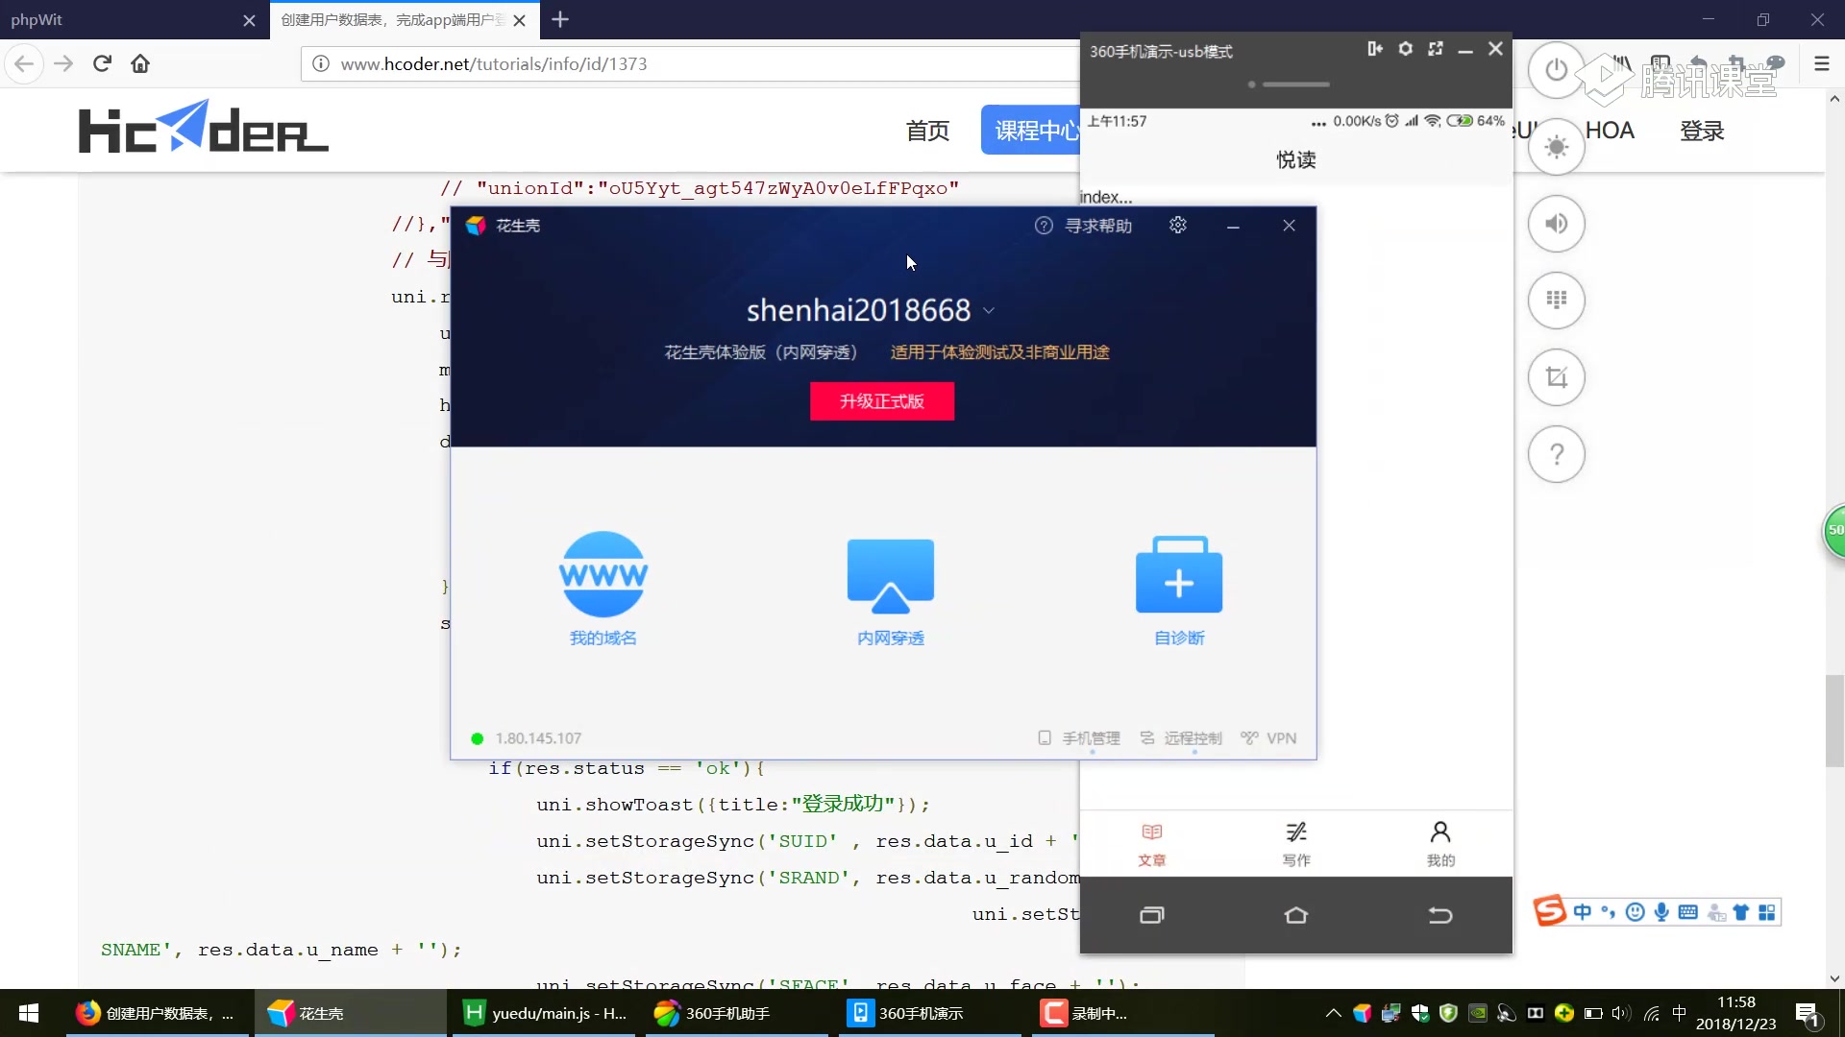Open the Windows notification center

1807,1013
